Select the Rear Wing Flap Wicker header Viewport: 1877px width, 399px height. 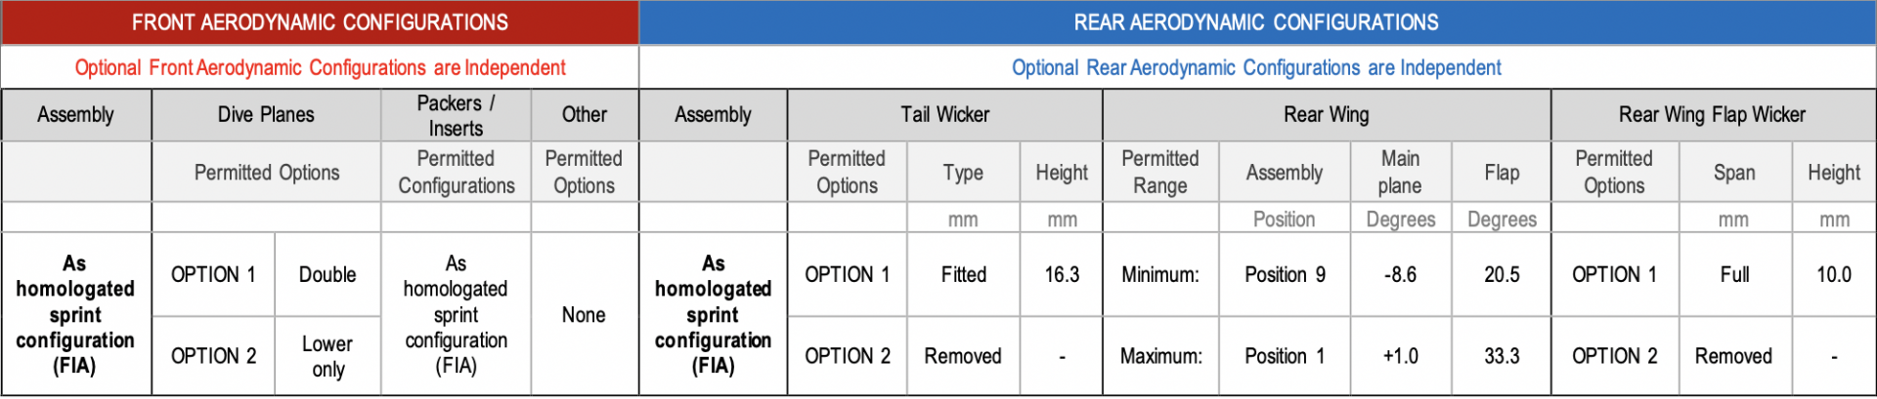pyautogui.click(x=1712, y=115)
